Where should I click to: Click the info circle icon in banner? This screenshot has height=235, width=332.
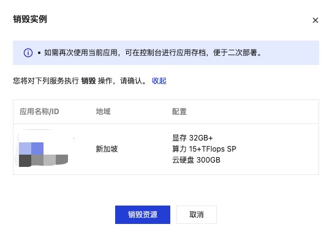pyautogui.click(x=28, y=53)
